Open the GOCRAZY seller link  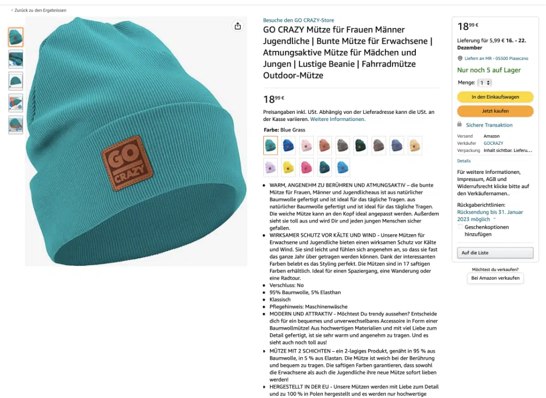493,143
